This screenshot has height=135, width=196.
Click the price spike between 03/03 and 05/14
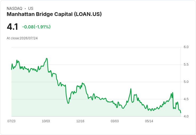point(131,89)
